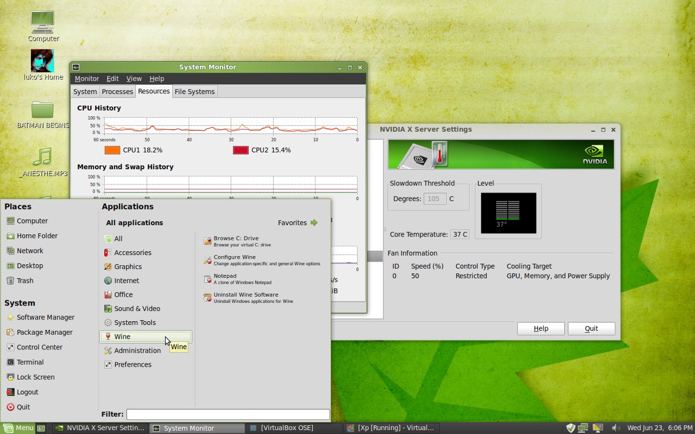
Task: Open Network from Places
Action: pyautogui.click(x=25, y=251)
